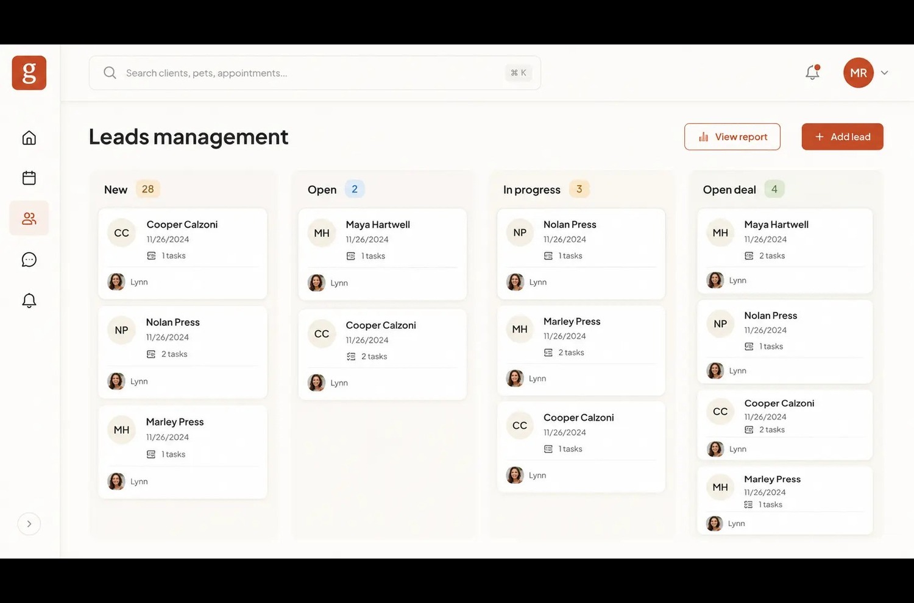
Task: Click MH avatar on New Marley Press card
Action: [x=122, y=430]
